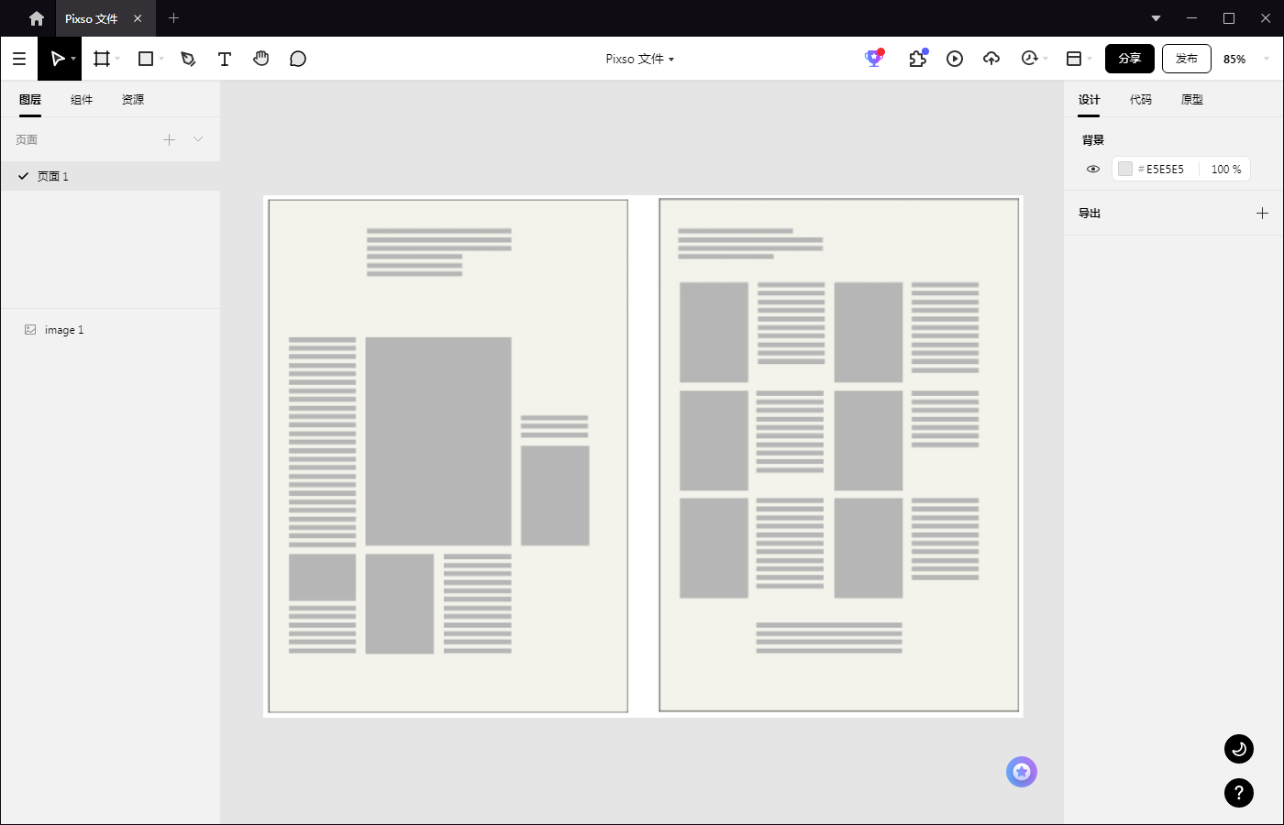Image resolution: width=1284 pixels, height=825 pixels.
Task: Click the 分享 share button
Action: (1130, 59)
